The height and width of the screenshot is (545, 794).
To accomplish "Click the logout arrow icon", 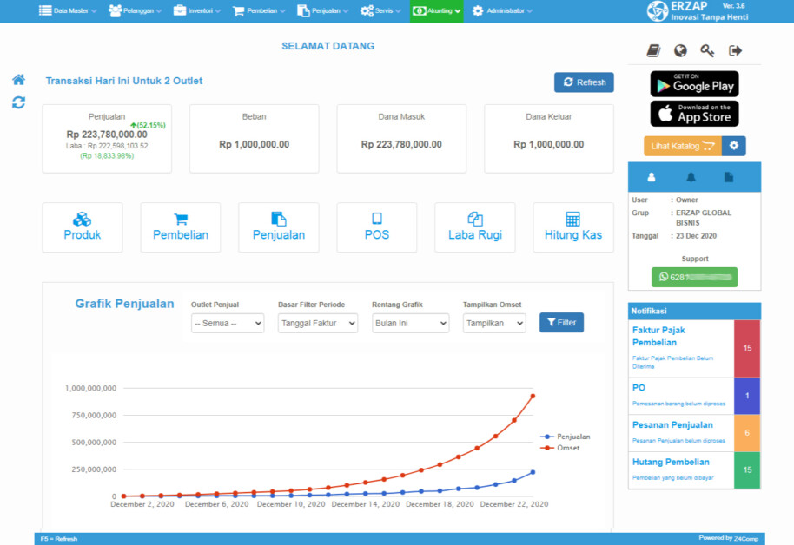I will pyautogui.click(x=736, y=51).
